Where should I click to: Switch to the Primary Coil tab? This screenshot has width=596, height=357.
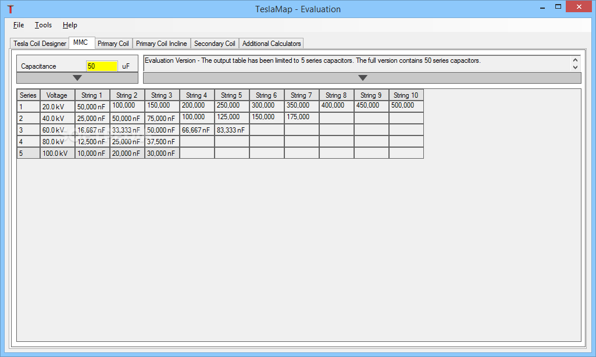coord(113,44)
